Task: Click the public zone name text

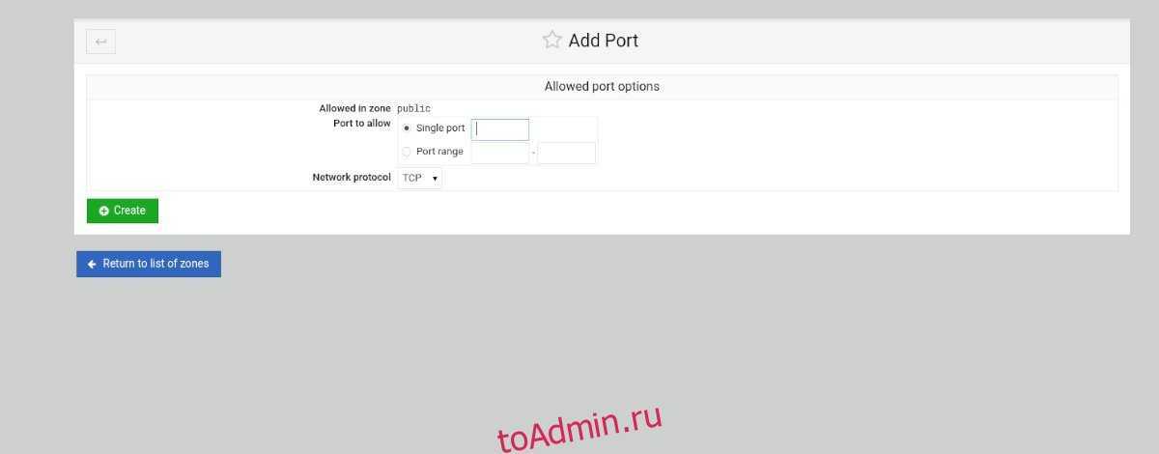Action: [414, 109]
